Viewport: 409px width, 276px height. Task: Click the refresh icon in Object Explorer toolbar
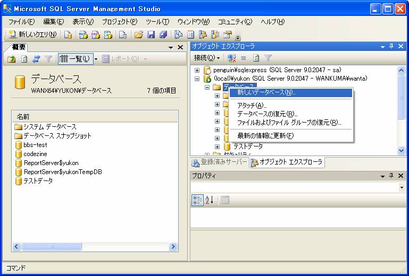pyautogui.click(x=256, y=58)
